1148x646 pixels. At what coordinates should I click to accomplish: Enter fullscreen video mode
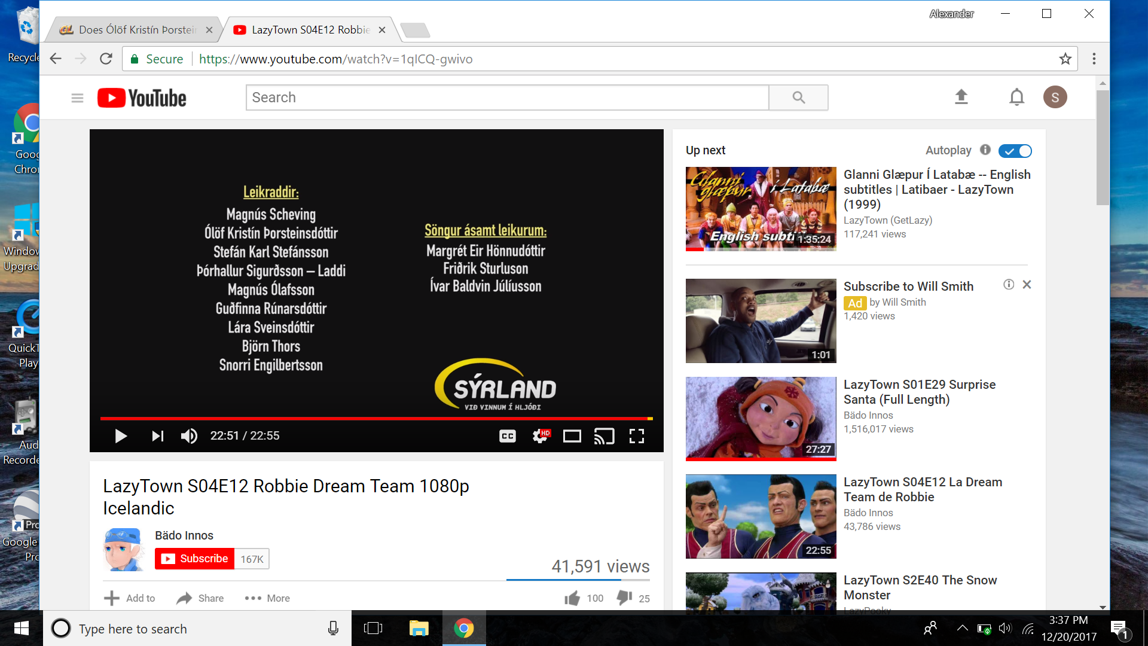[637, 436]
